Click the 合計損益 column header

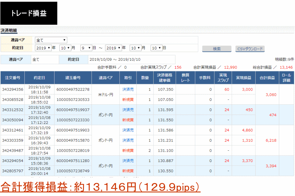tap(267, 78)
